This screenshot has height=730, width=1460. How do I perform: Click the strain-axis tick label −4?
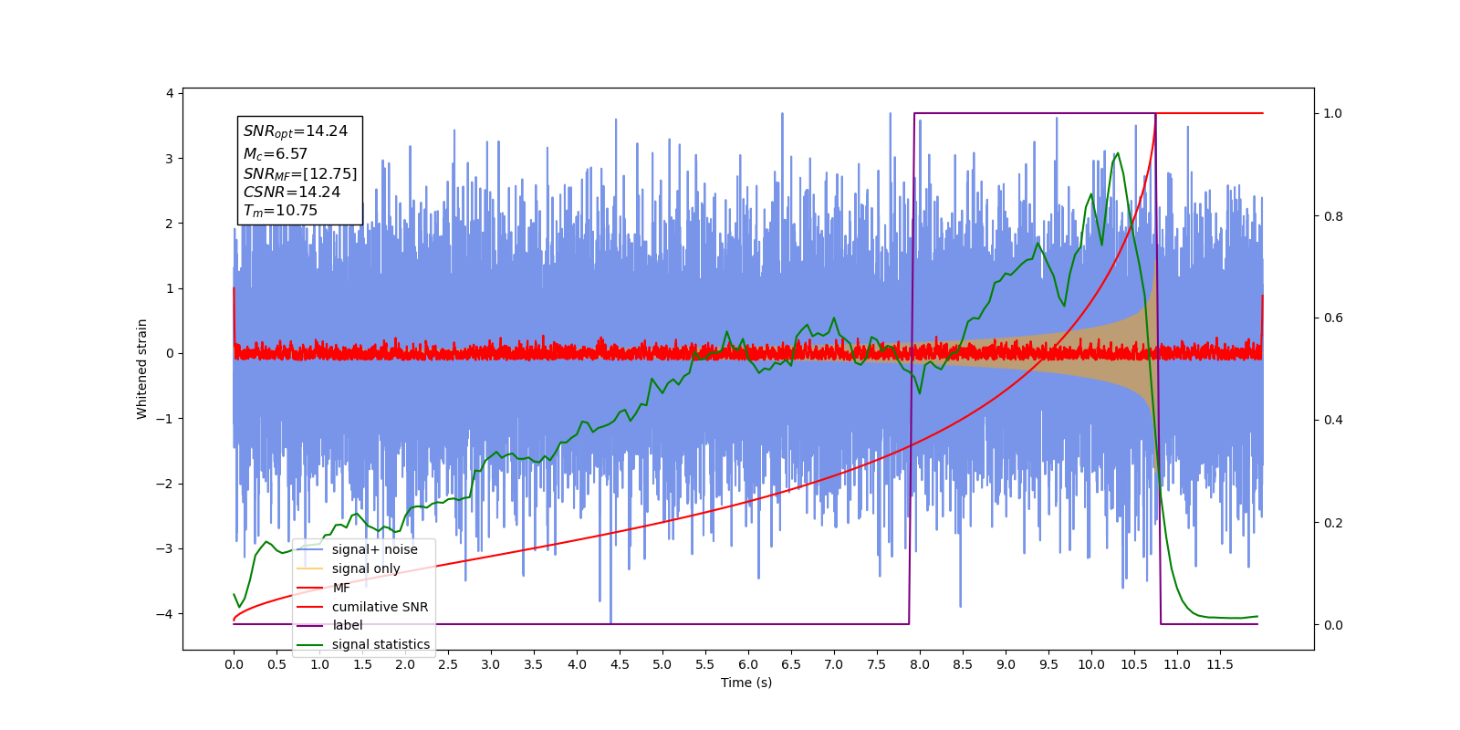click(x=165, y=614)
